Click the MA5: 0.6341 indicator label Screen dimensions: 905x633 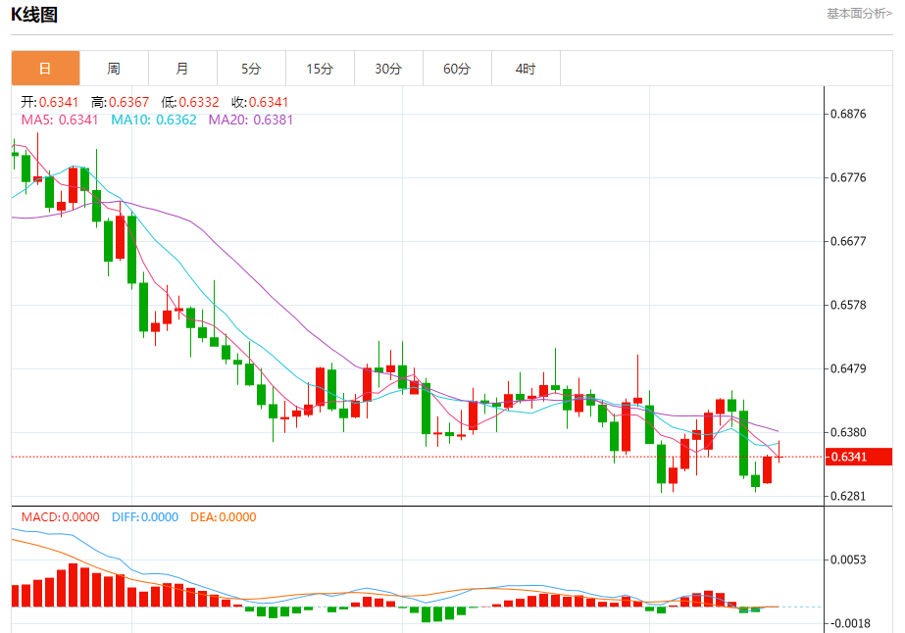pyautogui.click(x=60, y=120)
